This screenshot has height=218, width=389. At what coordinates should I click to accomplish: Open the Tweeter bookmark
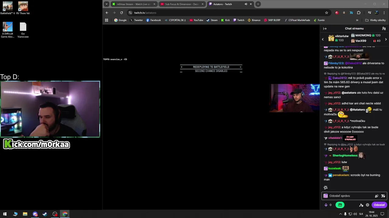(136, 20)
